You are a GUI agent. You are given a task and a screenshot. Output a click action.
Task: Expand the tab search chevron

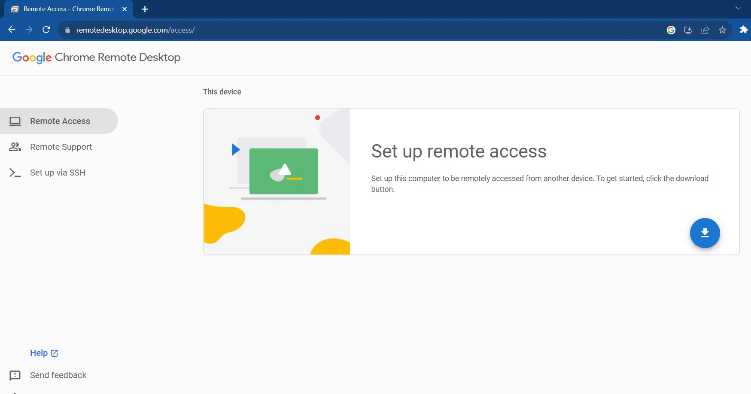coord(739,8)
